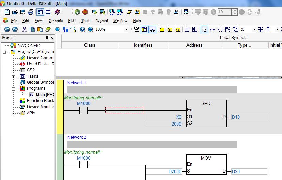
Task: Collapse the Programs tree node
Action: click(14, 88)
